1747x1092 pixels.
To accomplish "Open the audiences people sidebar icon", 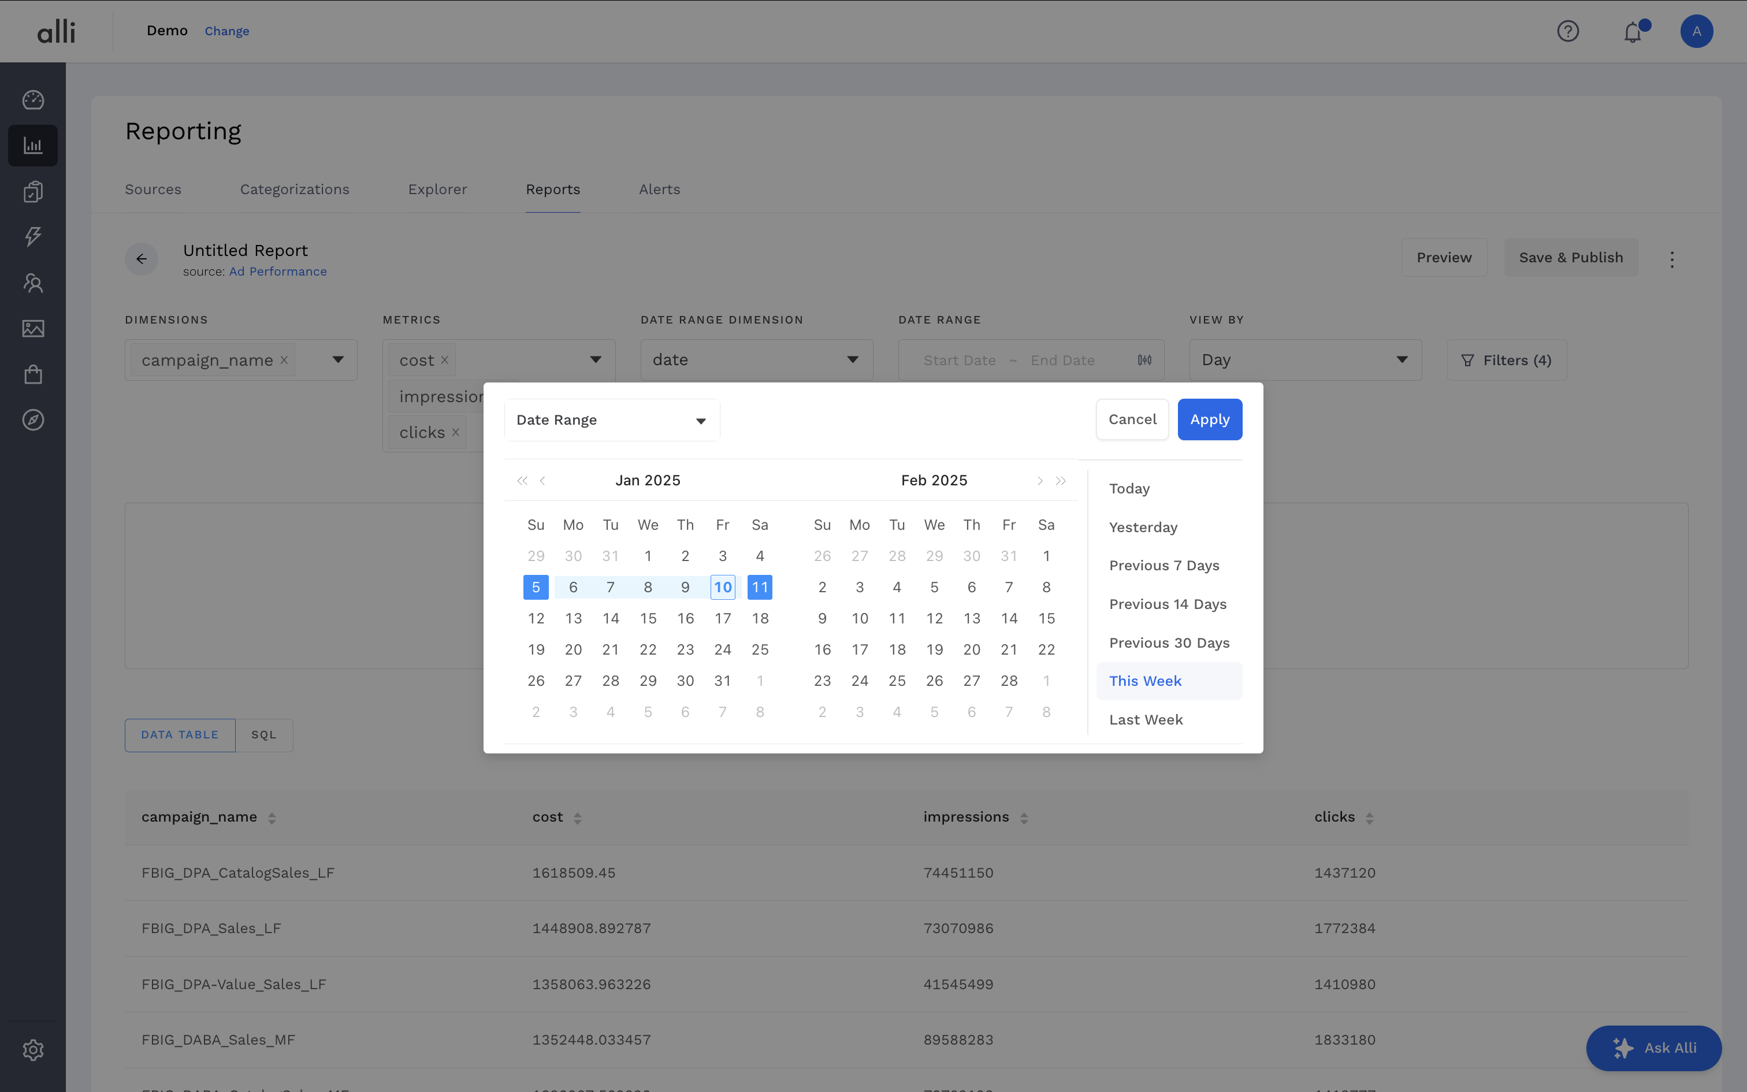I will (x=33, y=283).
